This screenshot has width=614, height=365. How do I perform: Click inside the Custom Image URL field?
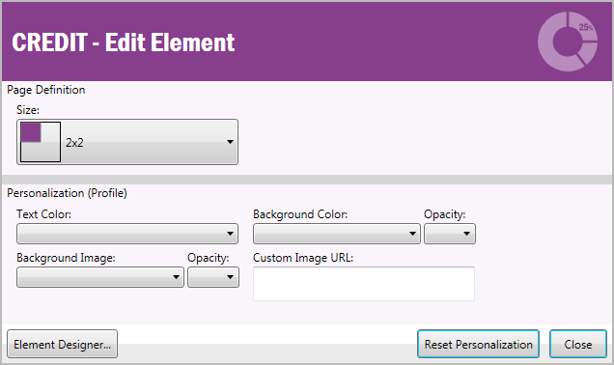tap(364, 284)
